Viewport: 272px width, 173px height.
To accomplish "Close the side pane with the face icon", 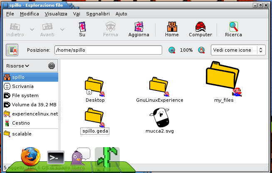I will coord(52,66).
